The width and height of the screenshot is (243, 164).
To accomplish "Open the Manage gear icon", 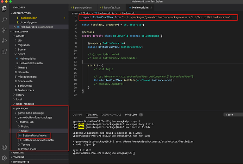I will (4, 158).
